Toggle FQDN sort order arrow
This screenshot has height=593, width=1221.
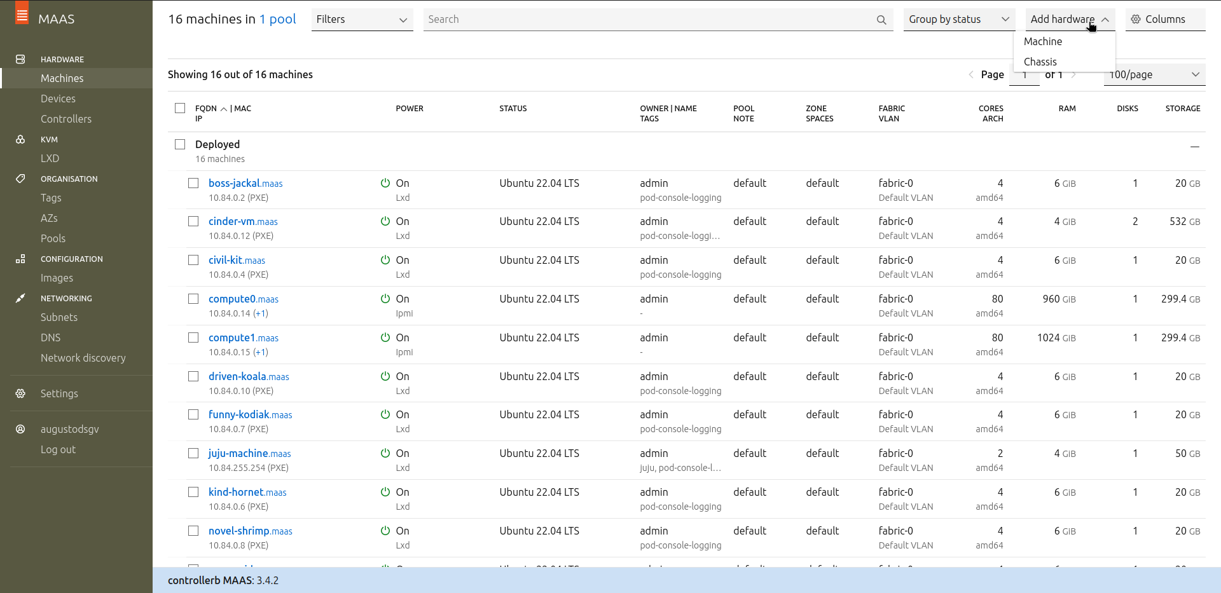pos(224,109)
